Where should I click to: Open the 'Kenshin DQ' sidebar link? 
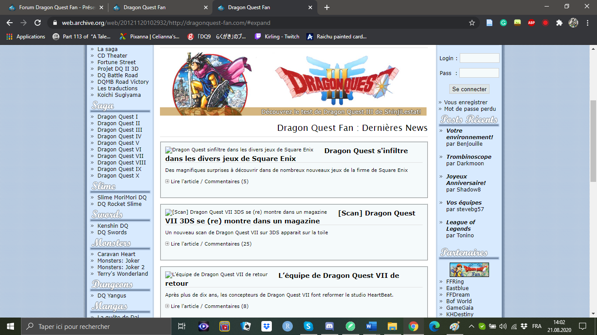point(113,226)
